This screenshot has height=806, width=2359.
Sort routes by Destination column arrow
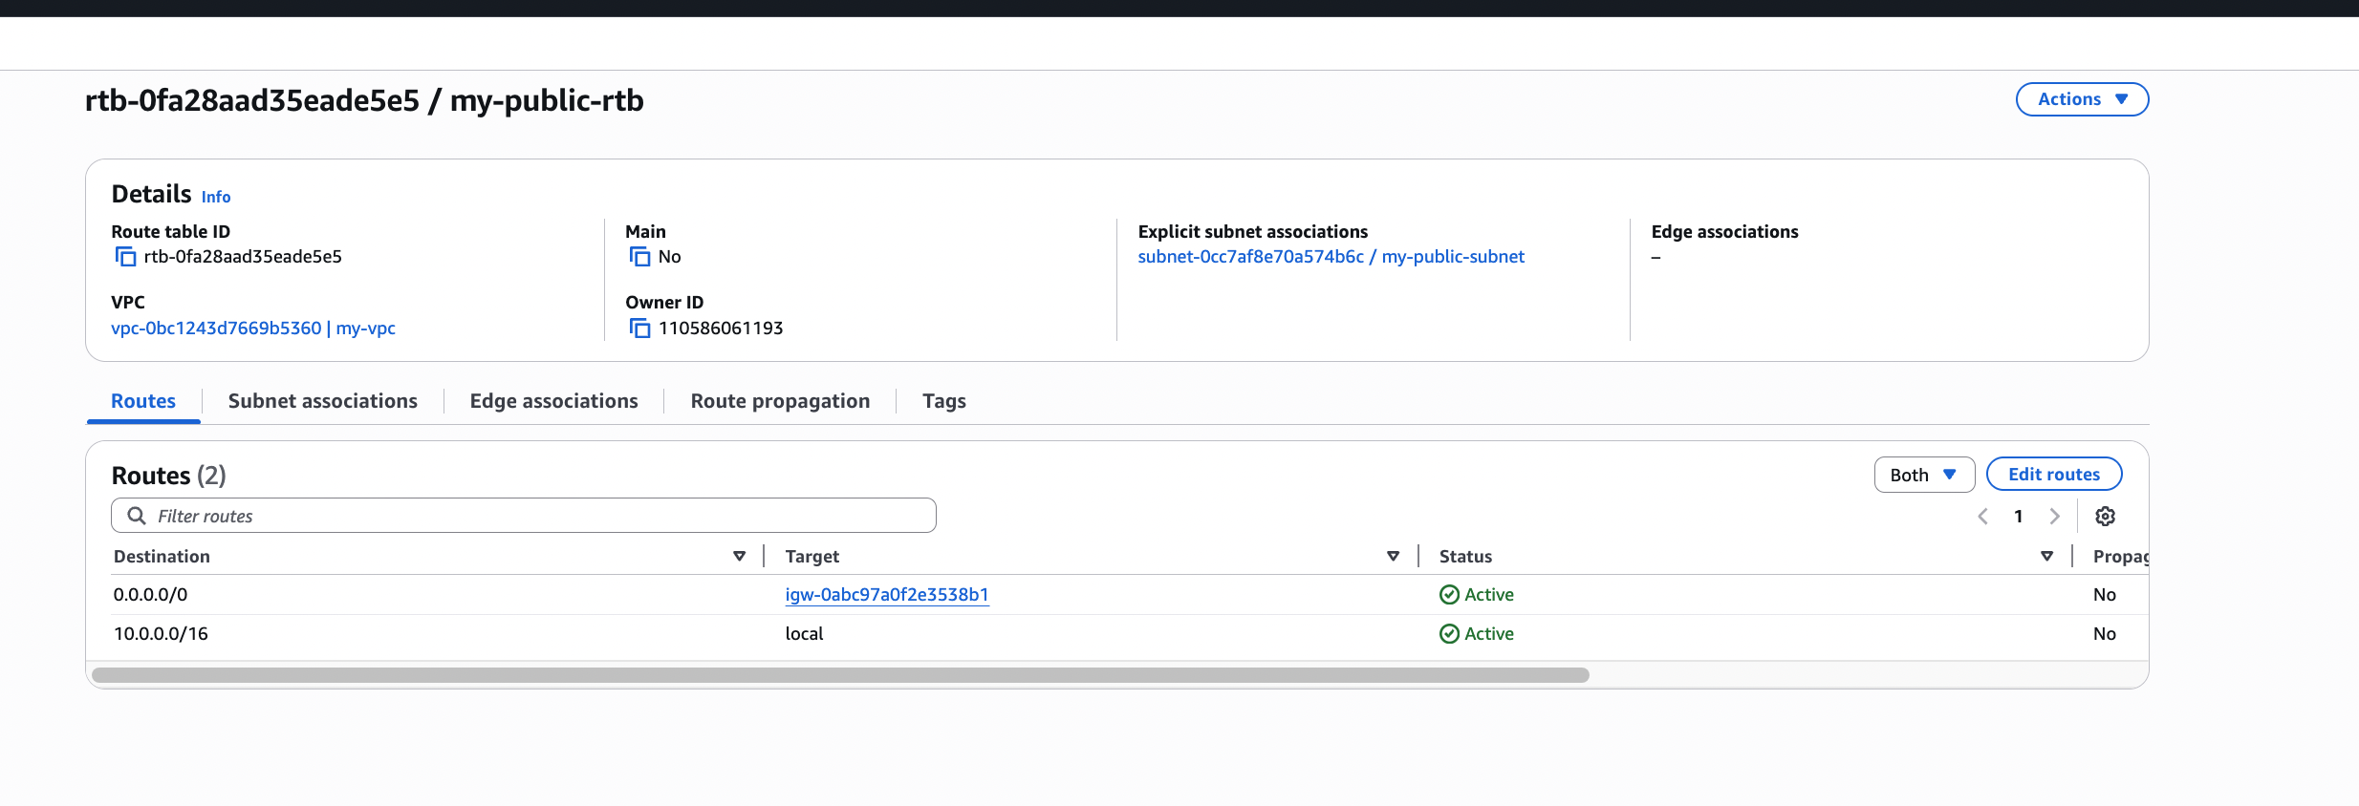click(739, 556)
